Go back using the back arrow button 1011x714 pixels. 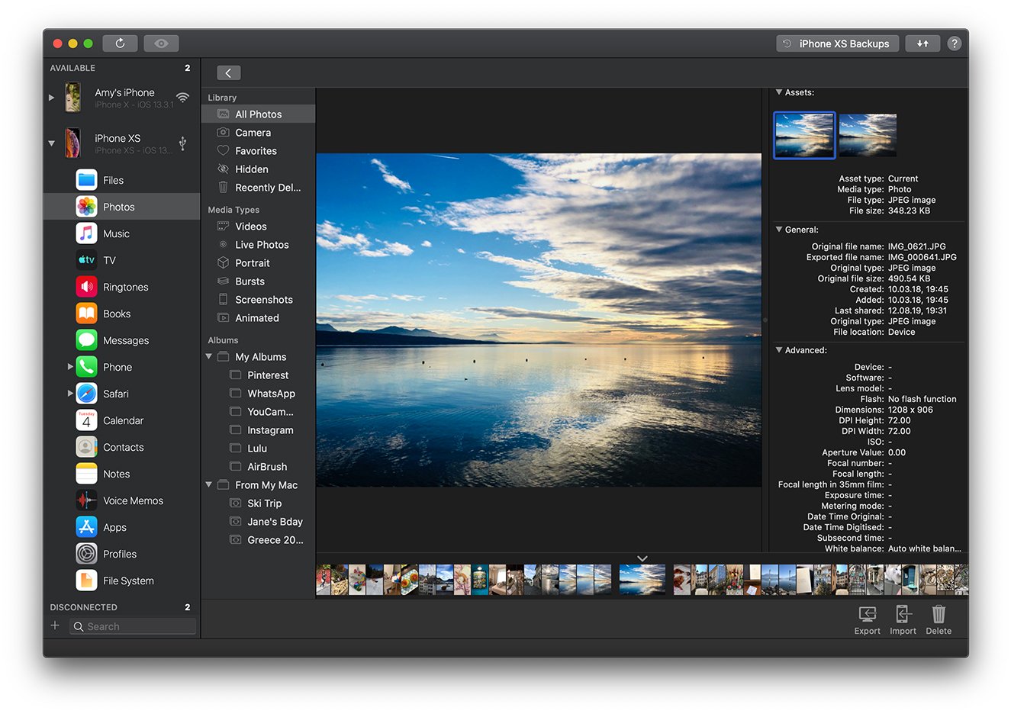pos(228,72)
